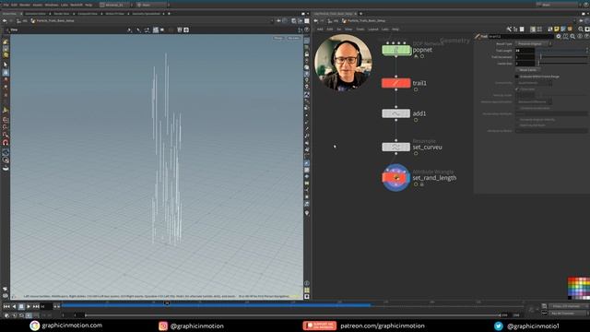Toggle the Compute Acceleration checkbox
The width and height of the screenshot is (590, 332).
point(517,108)
